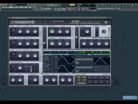
Task: Click the first macro control knob
Action: point(90,77)
